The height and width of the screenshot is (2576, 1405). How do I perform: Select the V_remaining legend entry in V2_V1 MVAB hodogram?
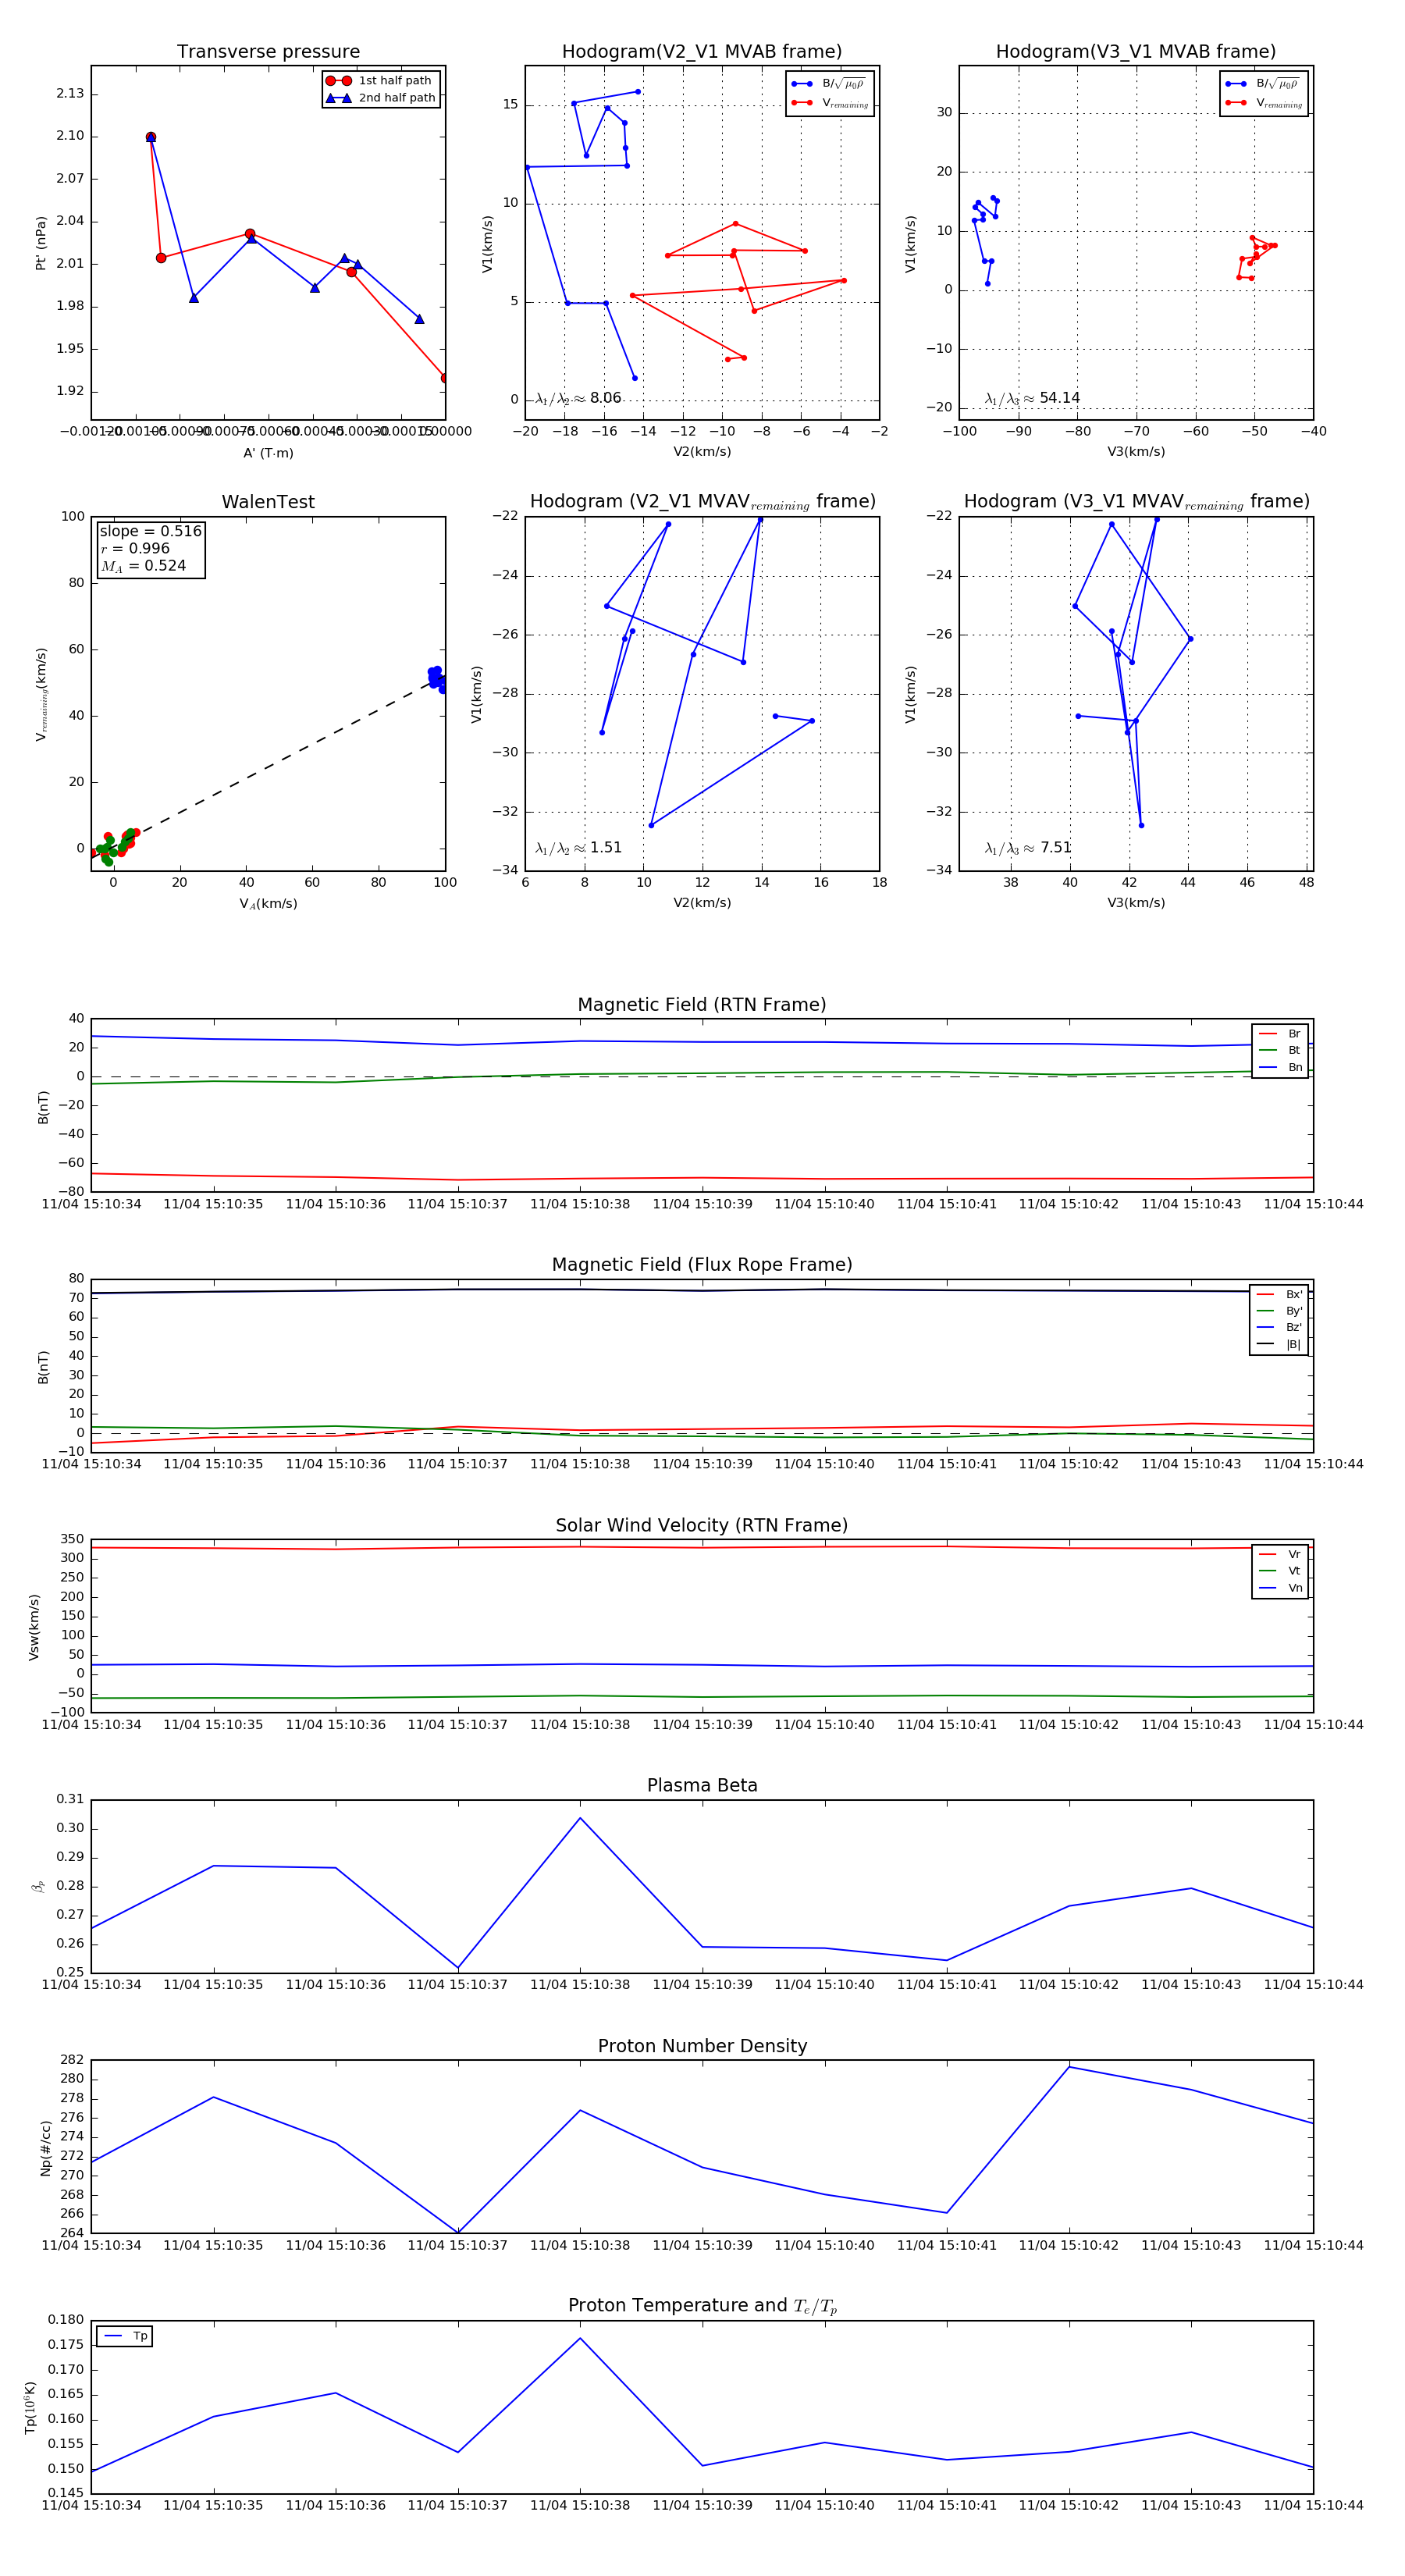pyautogui.click(x=830, y=103)
